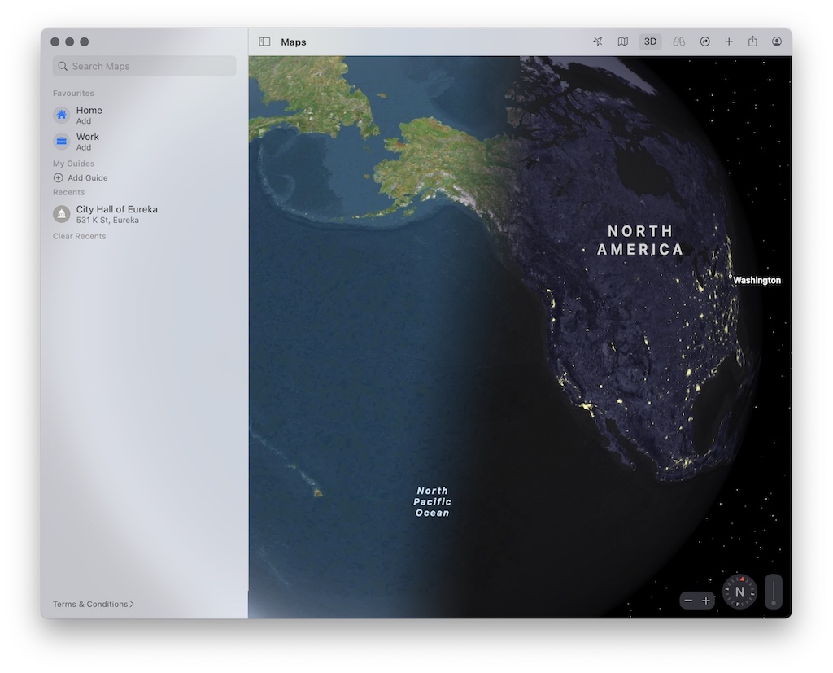Click the Search Maps field
Image resolution: width=833 pixels, height=673 pixels.
point(145,66)
